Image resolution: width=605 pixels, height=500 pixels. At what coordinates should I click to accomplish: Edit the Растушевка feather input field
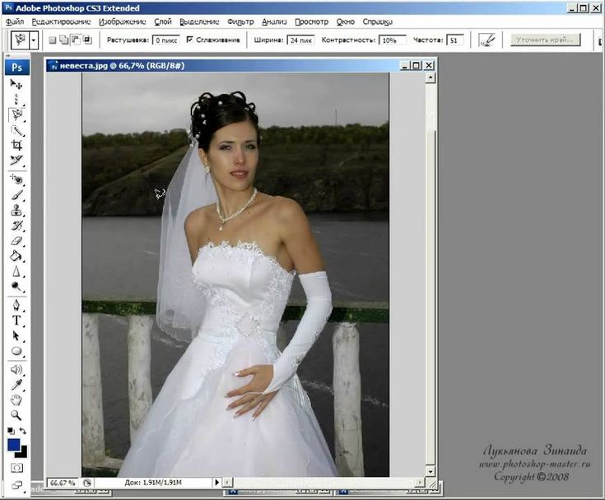coord(166,40)
